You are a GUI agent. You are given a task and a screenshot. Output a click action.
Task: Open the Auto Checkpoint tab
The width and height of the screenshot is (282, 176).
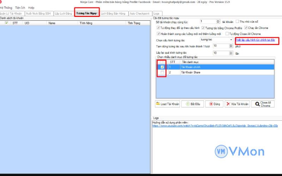(x=140, y=14)
